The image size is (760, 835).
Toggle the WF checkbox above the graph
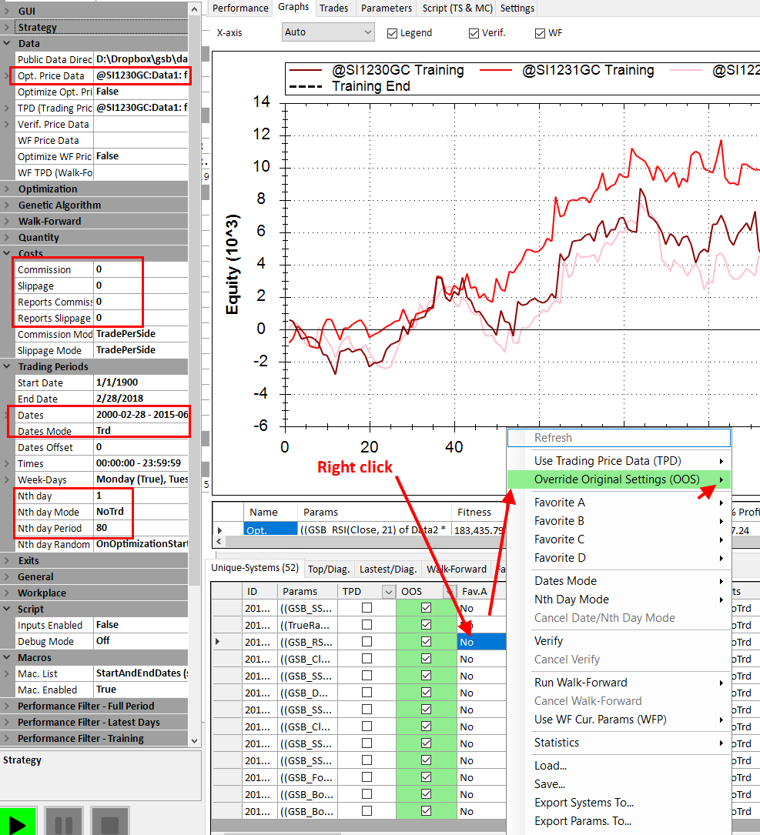tap(541, 33)
